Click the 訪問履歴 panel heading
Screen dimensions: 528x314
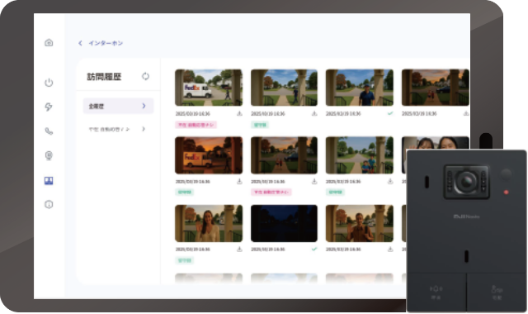tap(104, 77)
